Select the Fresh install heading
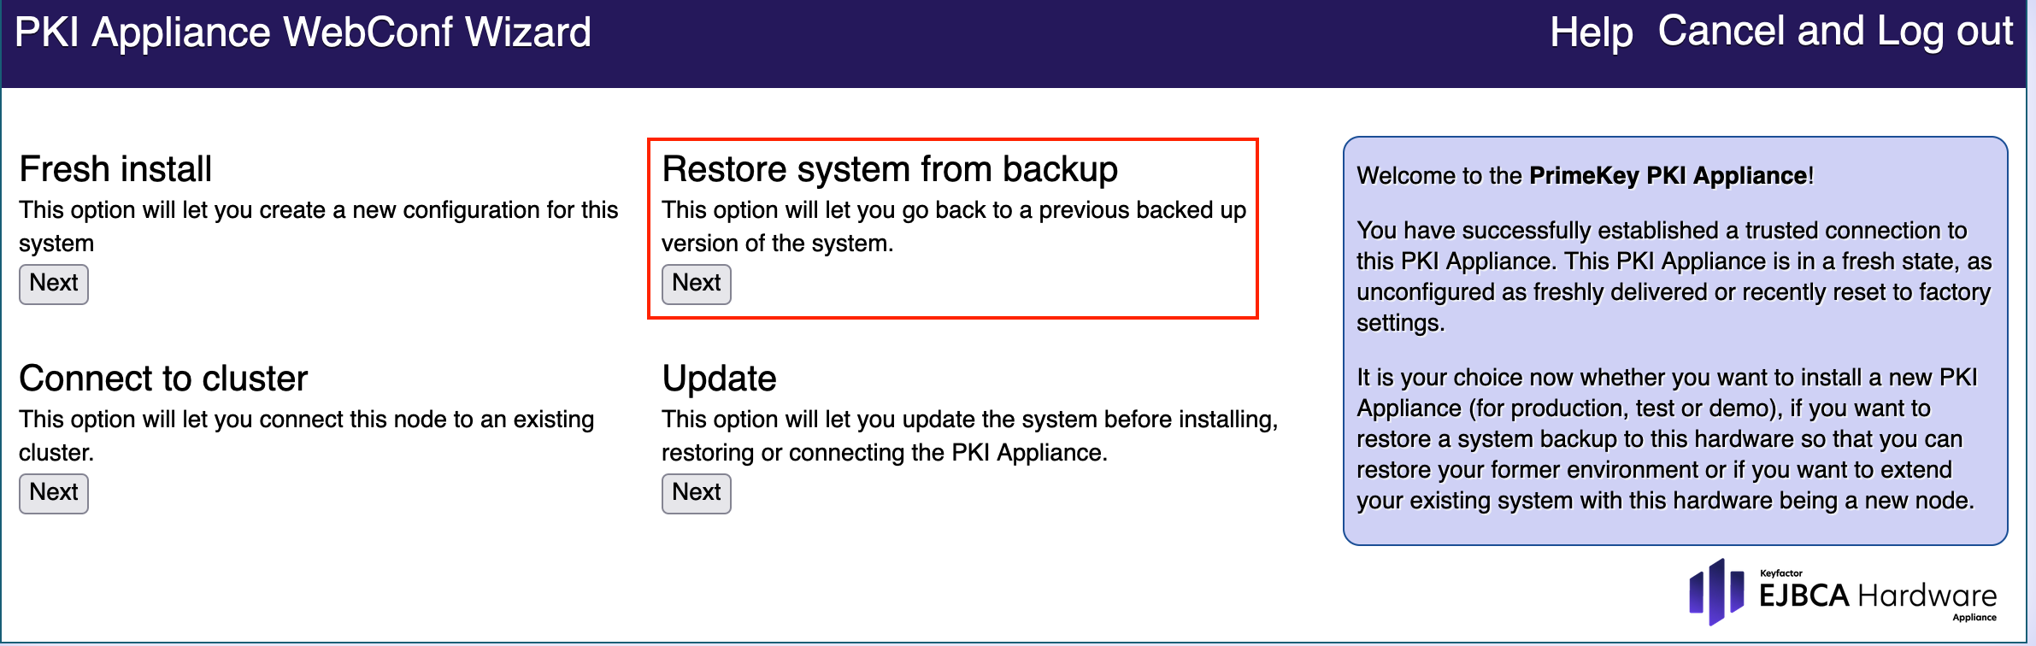Viewport: 2036px width, 646px height. pyautogui.click(x=115, y=169)
